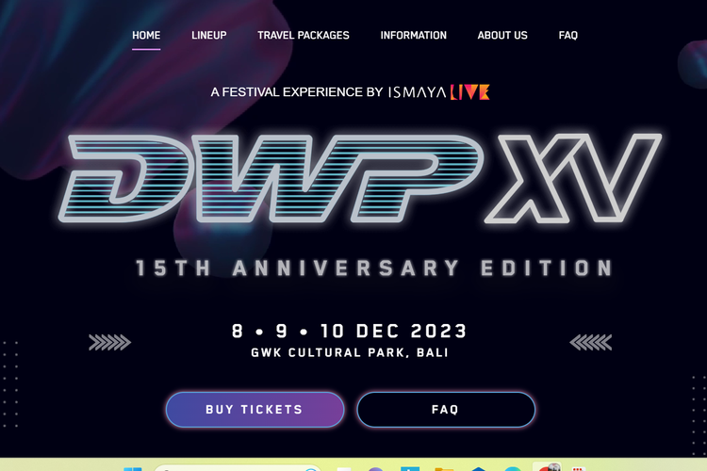Go to the HOME nav item
The image size is (707, 471).
tap(146, 36)
